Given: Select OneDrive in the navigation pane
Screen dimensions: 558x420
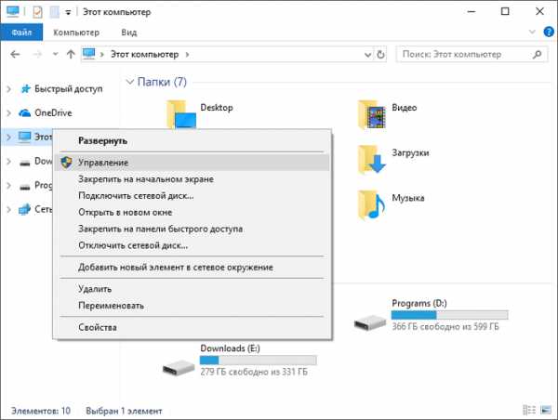Looking at the screenshot, I should point(53,113).
